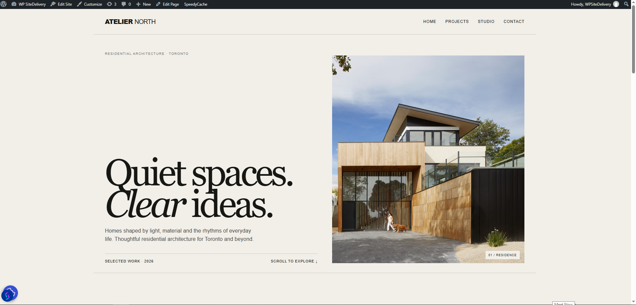The image size is (636, 305).
Task: Click the Homes shaped by light paragraph
Action: pos(179,235)
